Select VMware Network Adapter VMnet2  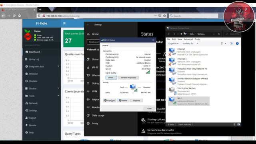pos(189,81)
